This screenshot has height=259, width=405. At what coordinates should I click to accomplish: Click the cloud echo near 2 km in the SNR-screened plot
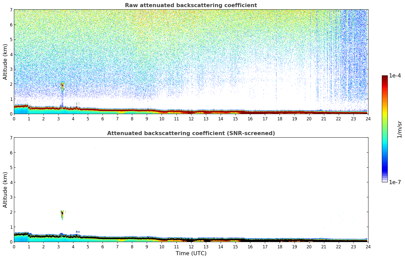click(62, 215)
